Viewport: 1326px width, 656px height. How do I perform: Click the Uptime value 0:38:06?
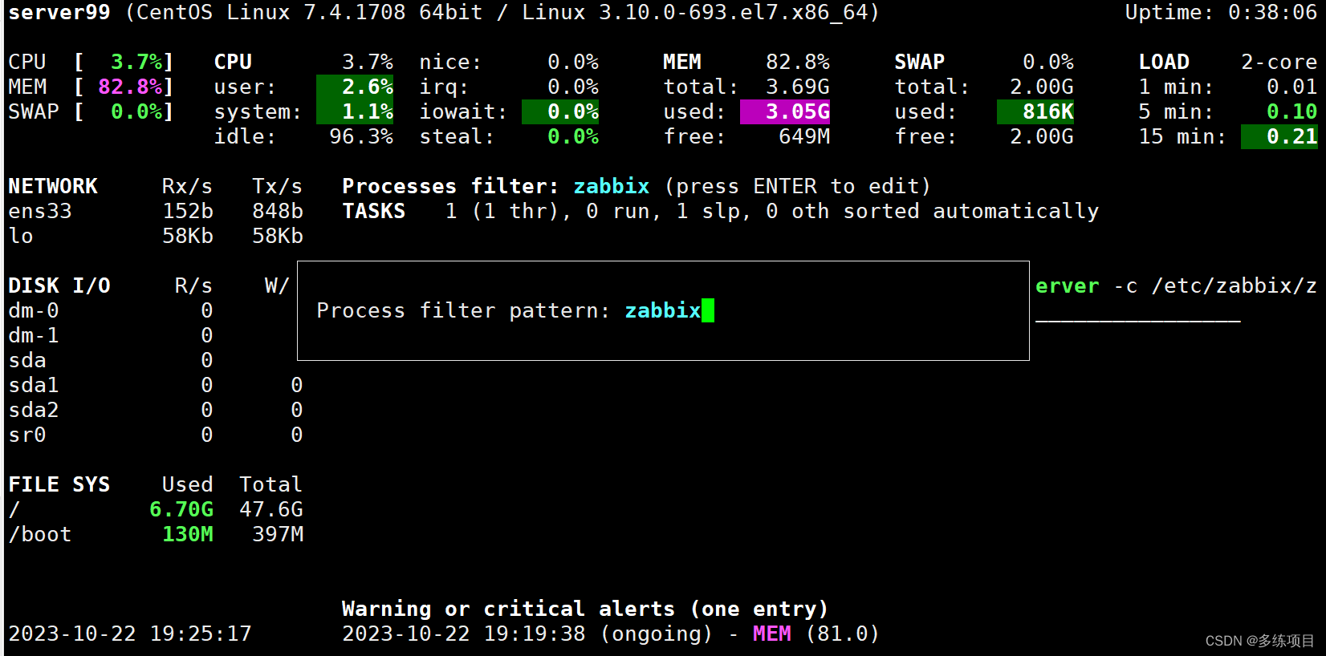pyautogui.click(x=1272, y=12)
